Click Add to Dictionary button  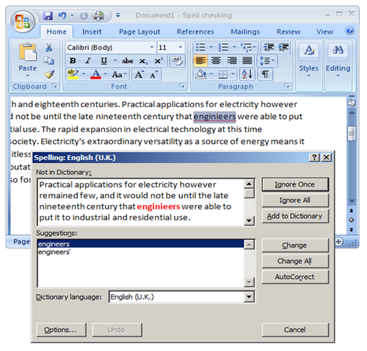pyautogui.click(x=295, y=216)
